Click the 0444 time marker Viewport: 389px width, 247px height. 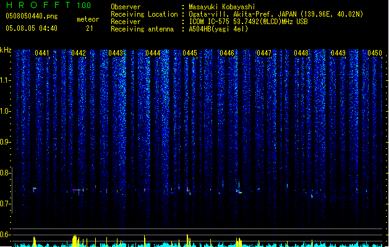click(x=153, y=53)
